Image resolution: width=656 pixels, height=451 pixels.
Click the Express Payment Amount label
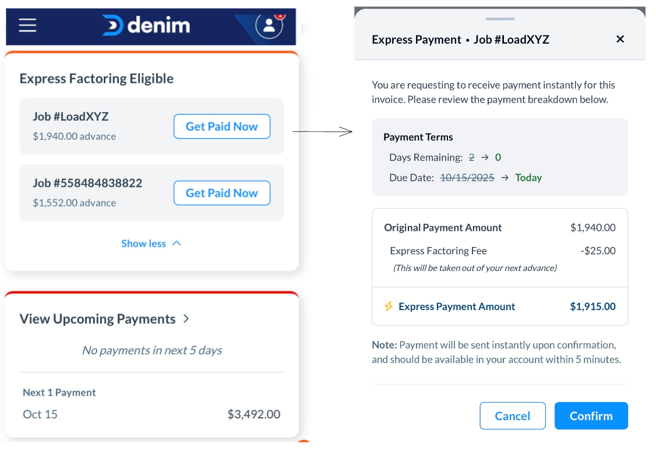[x=457, y=306]
